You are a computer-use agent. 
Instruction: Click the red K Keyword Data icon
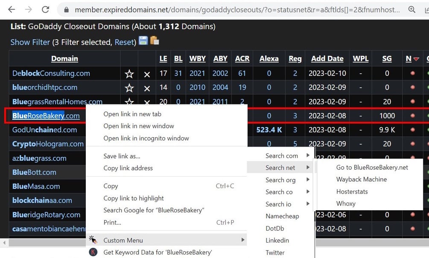click(93, 252)
